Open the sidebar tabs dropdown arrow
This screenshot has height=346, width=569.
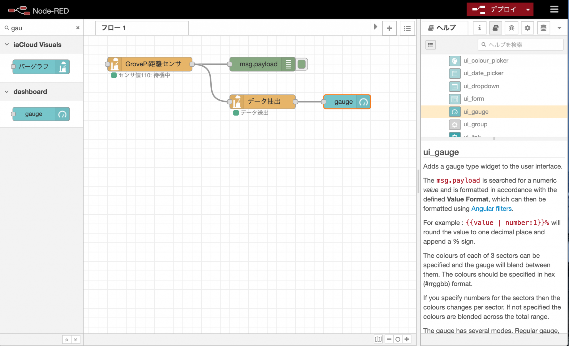point(559,28)
